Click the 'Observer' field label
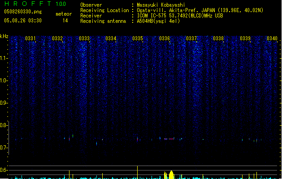282x179 pixels. coord(91,5)
